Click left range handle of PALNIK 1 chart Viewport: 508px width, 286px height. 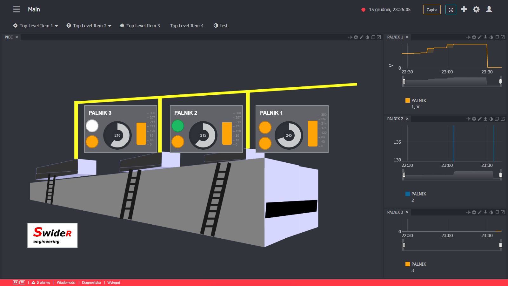point(404,81)
